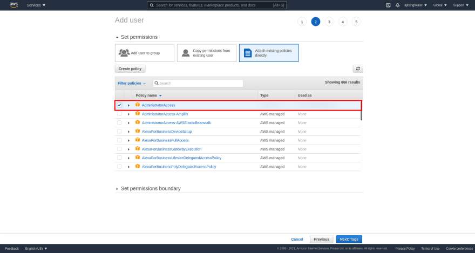
Task: Open the Filter policies dropdown
Action: [x=132, y=83]
